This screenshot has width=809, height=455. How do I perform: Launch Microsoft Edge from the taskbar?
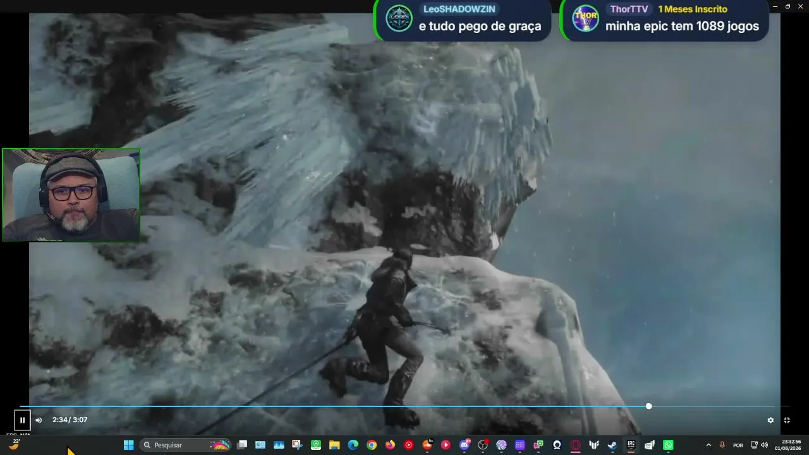353,445
